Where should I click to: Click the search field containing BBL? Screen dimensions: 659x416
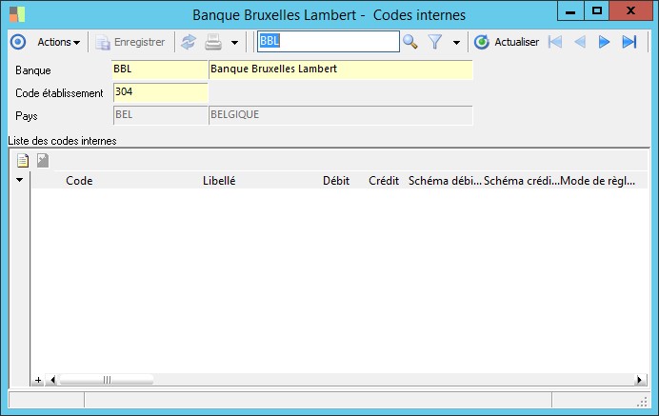click(x=329, y=41)
